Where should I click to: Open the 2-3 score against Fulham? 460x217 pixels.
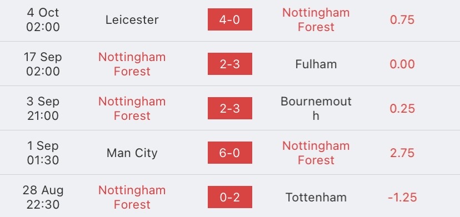click(x=229, y=64)
